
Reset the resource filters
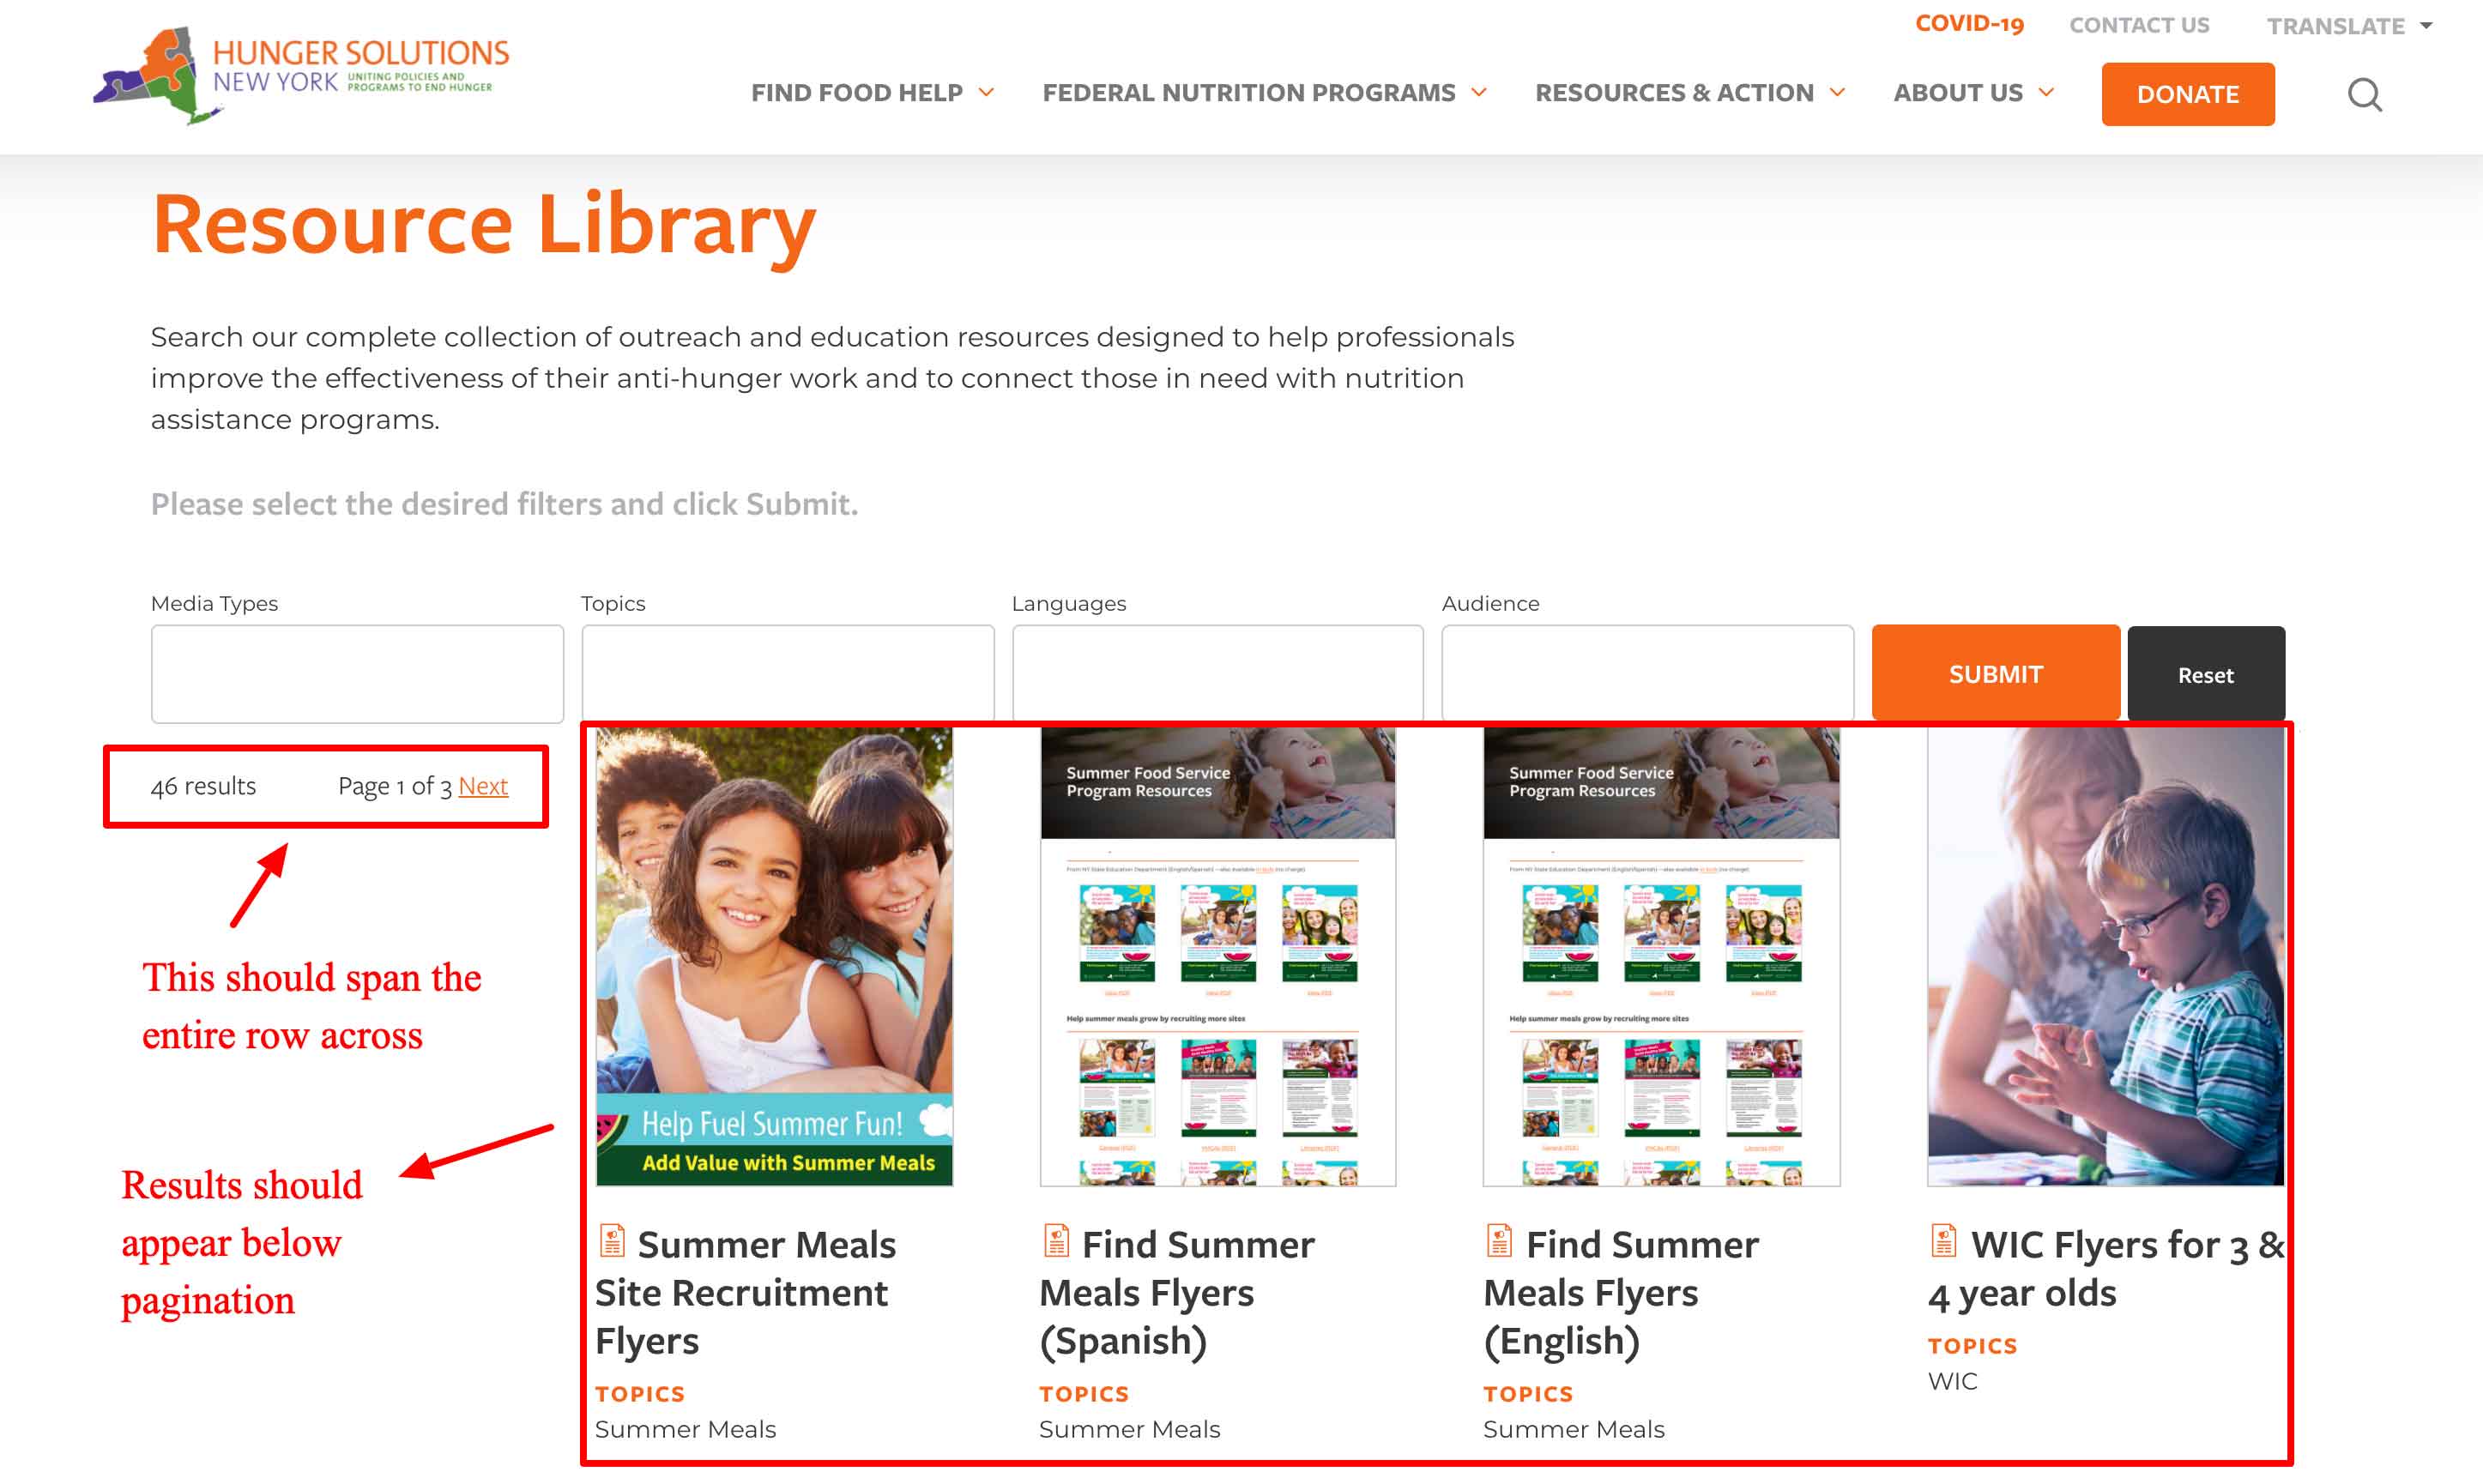(x=2205, y=675)
